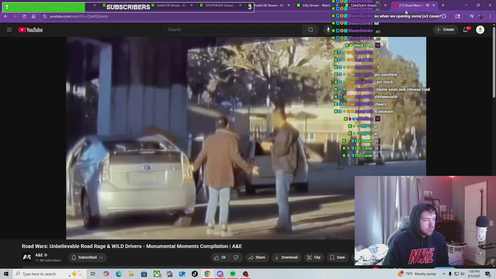The width and height of the screenshot is (496, 279).
Task: Open Task View on the taskbar
Action: tap(93, 274)
